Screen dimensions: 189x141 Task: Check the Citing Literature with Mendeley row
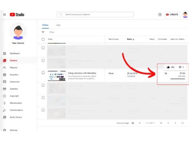click(x=43, y=73)
